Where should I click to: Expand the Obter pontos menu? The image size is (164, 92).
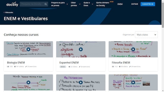76,4
